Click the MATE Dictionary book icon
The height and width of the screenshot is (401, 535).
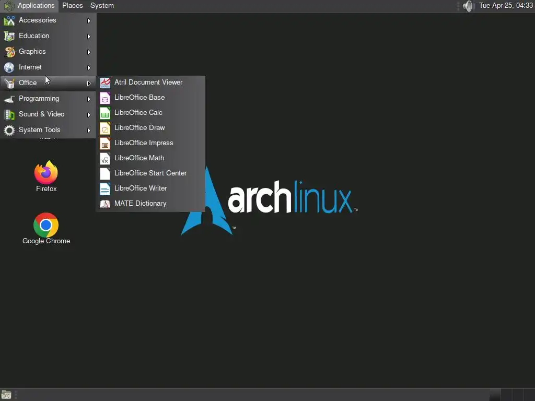point(104,204)
